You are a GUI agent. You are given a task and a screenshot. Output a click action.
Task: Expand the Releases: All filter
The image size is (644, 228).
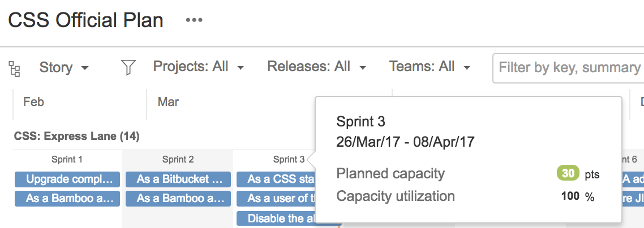pyautogui.click(x=317, y=67)
